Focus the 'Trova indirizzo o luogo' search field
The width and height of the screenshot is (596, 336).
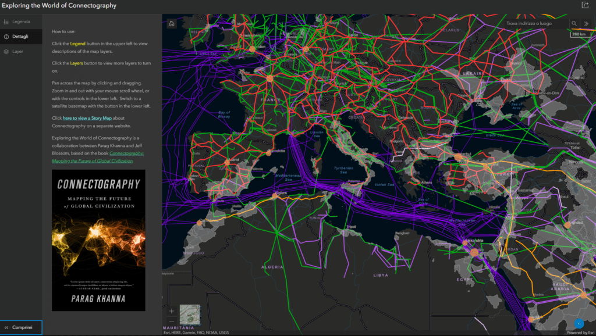(x=536, y=23)
